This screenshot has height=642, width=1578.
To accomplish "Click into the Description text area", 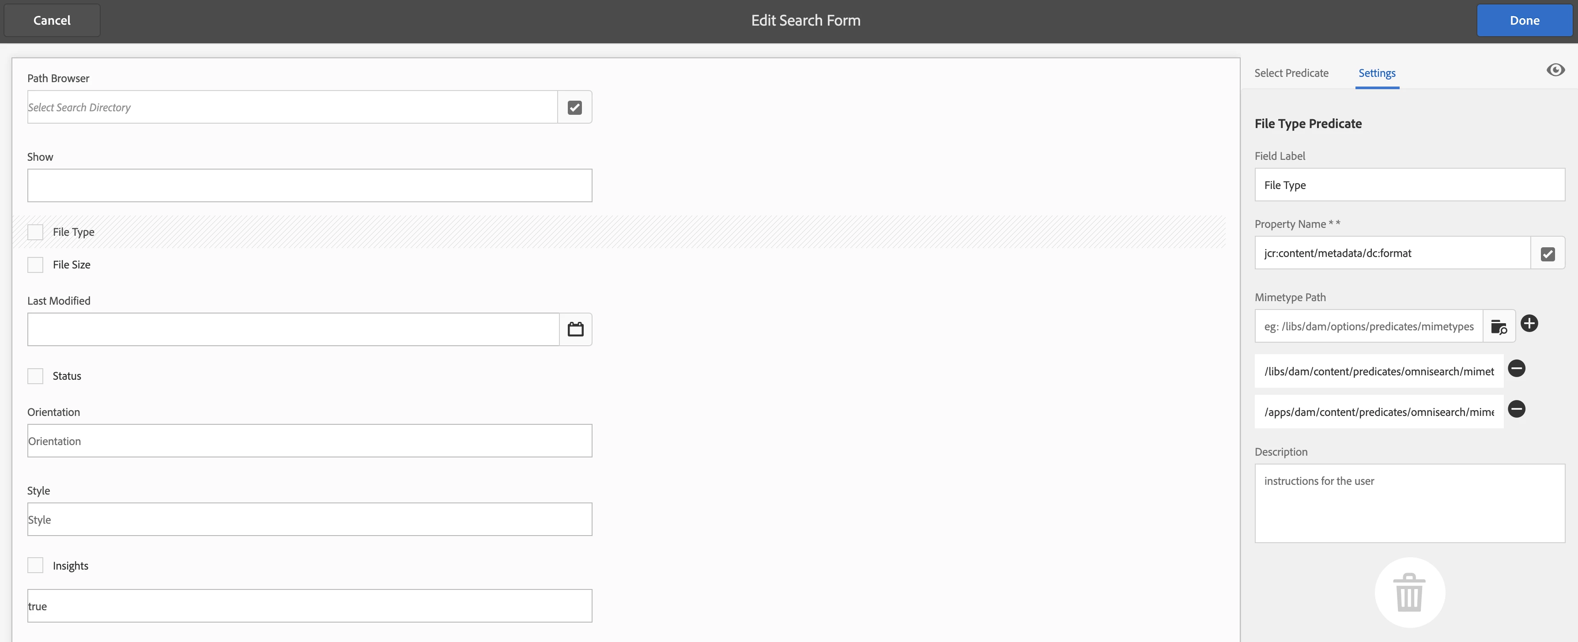I will pyautogui.click(x=1409, y=503).
